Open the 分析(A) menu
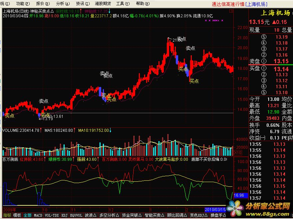The image size is (293, 219). (63, 4)
